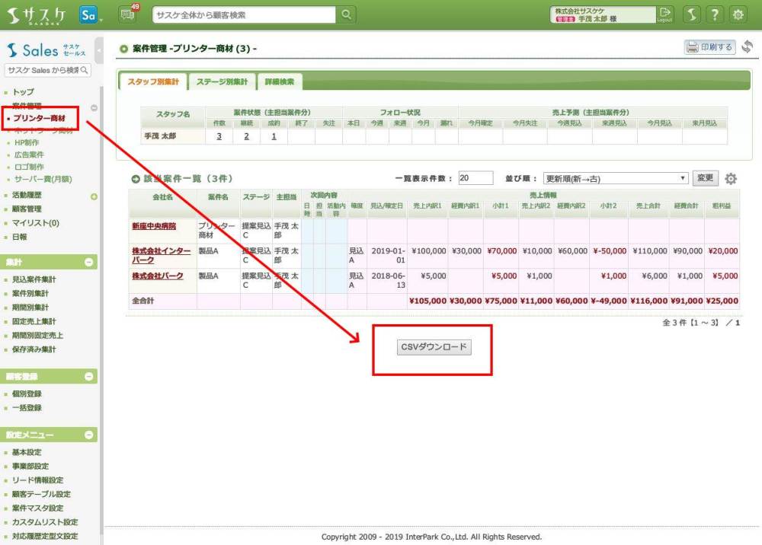762x545 pixels.
Task: Click the refresh icon beside print button
Action: 748,47
